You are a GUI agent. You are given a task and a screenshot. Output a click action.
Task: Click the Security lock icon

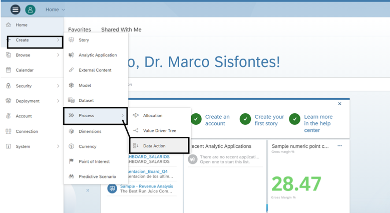pos(9,86)
